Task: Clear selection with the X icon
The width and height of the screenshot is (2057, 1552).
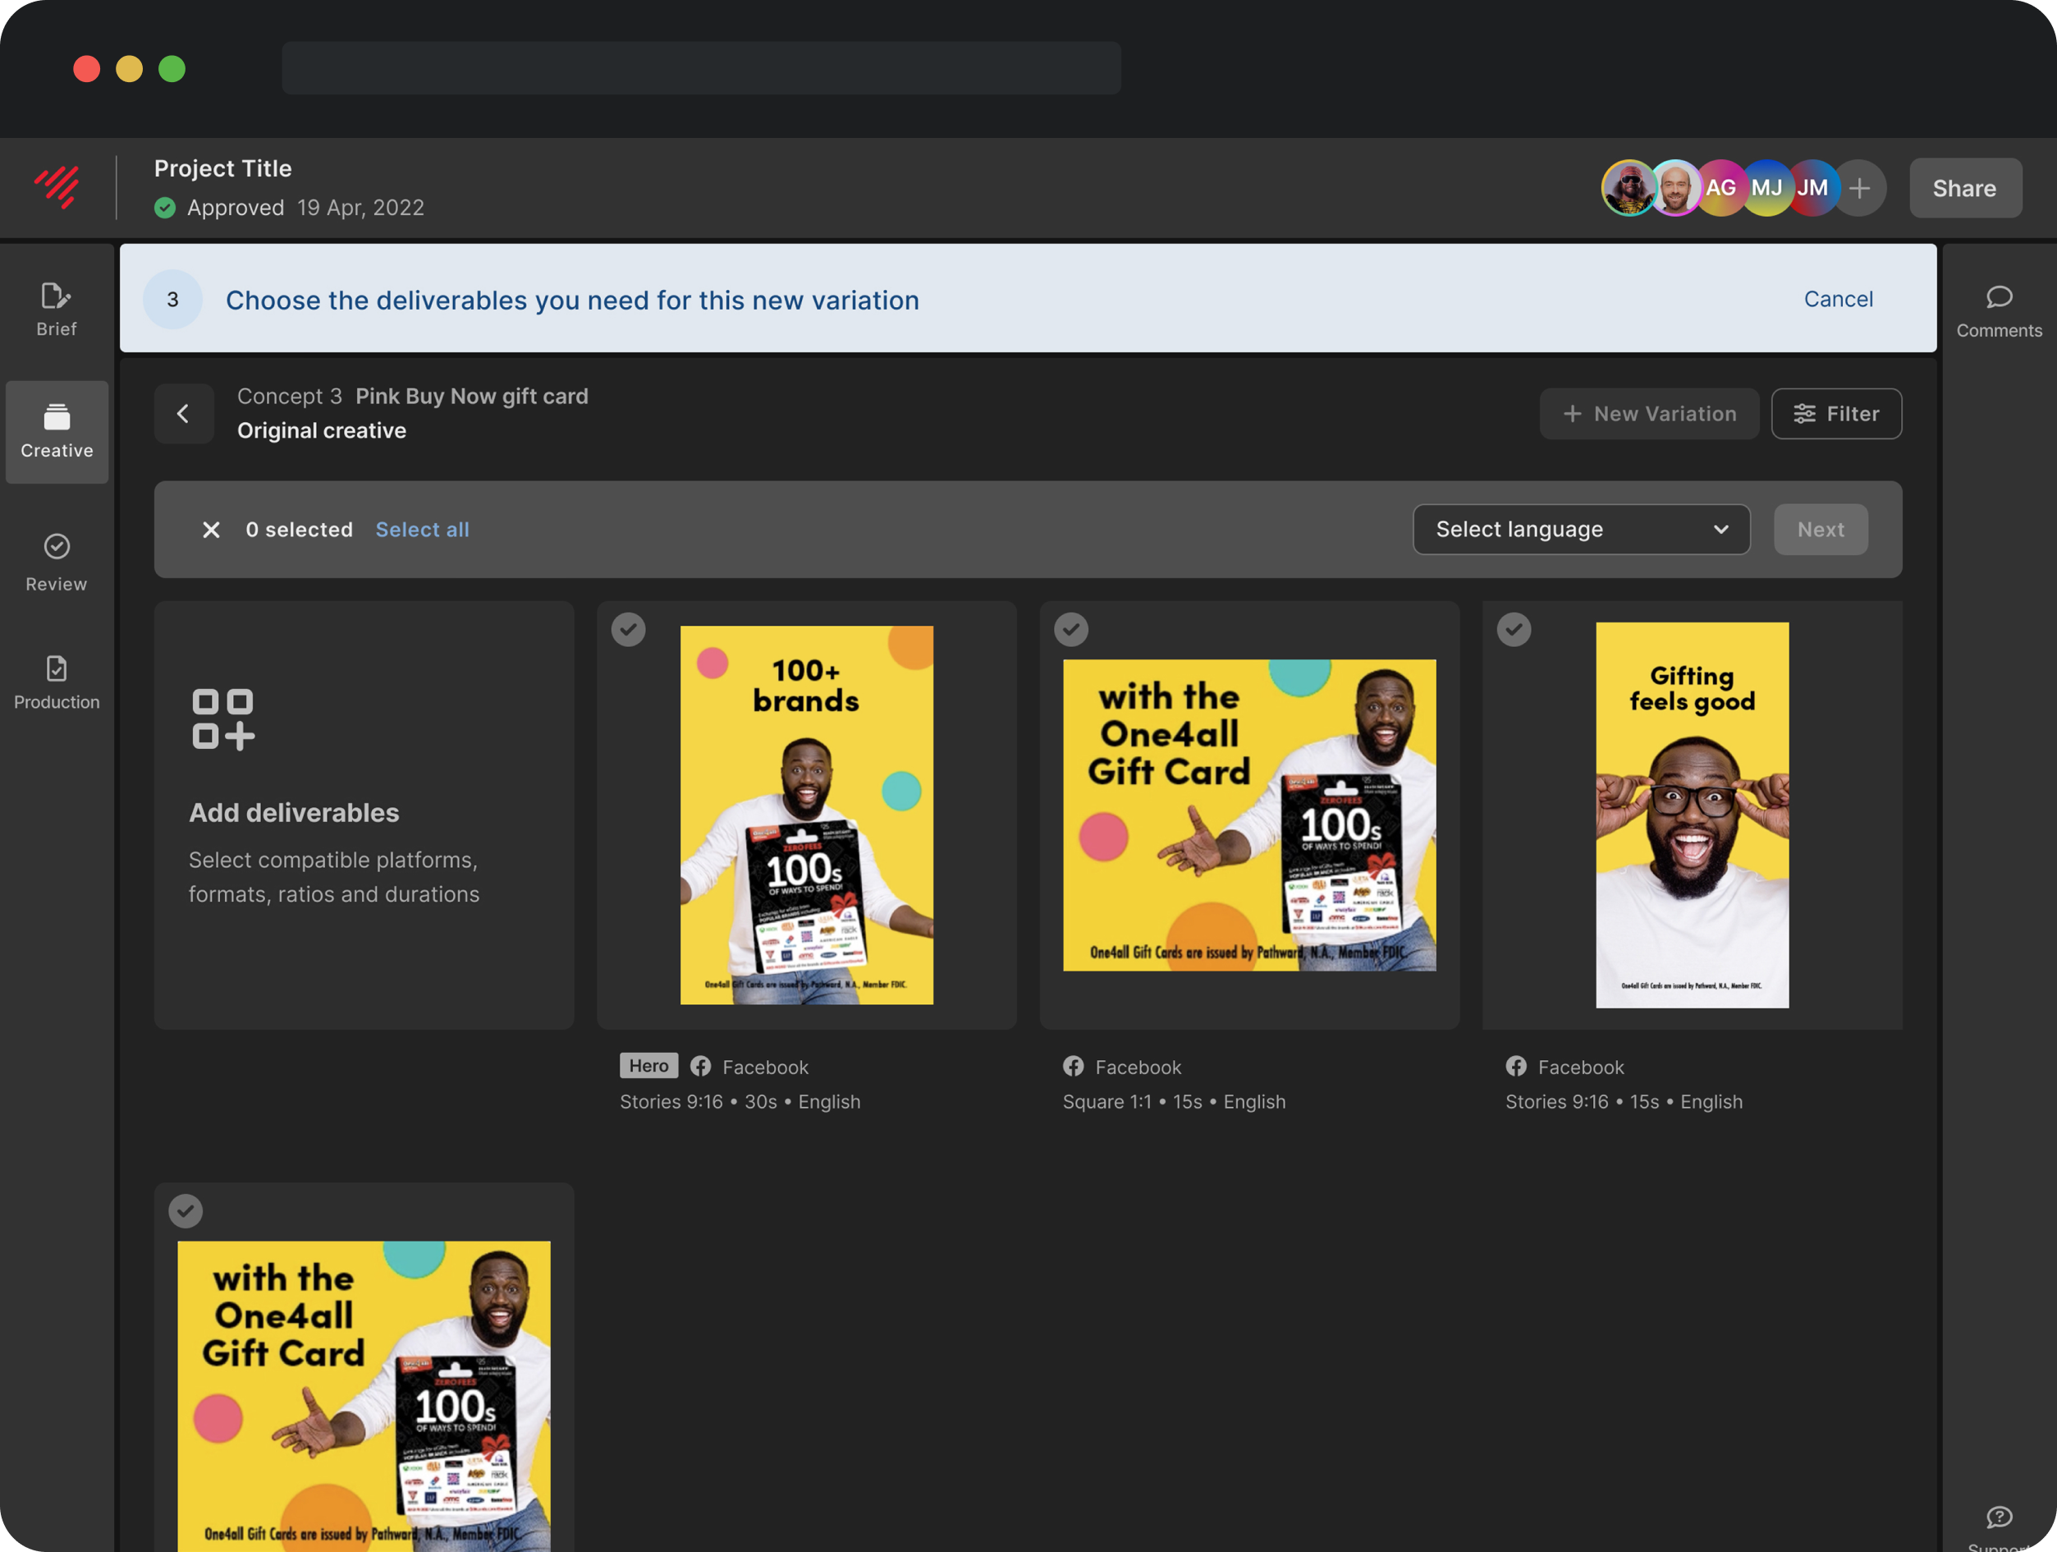Action: 211,530
